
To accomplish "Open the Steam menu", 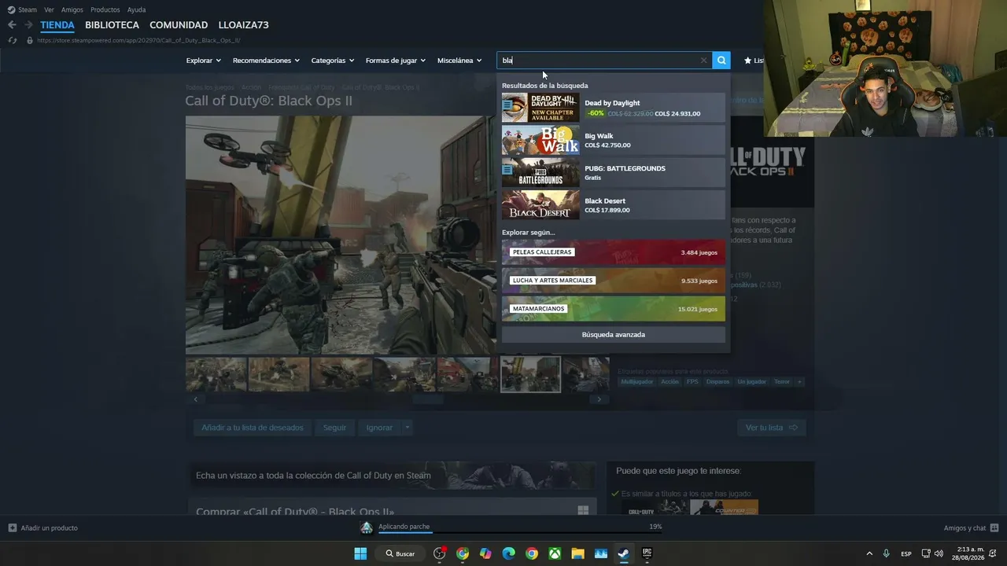I will tap(28, 9).
